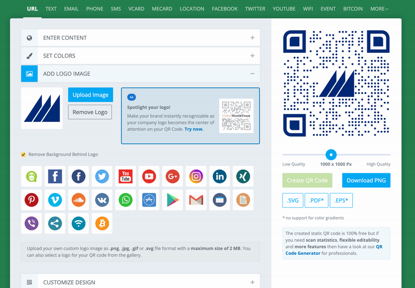Go to the WiFi tab
Viewport: 415px width, 288px height.
308,9
